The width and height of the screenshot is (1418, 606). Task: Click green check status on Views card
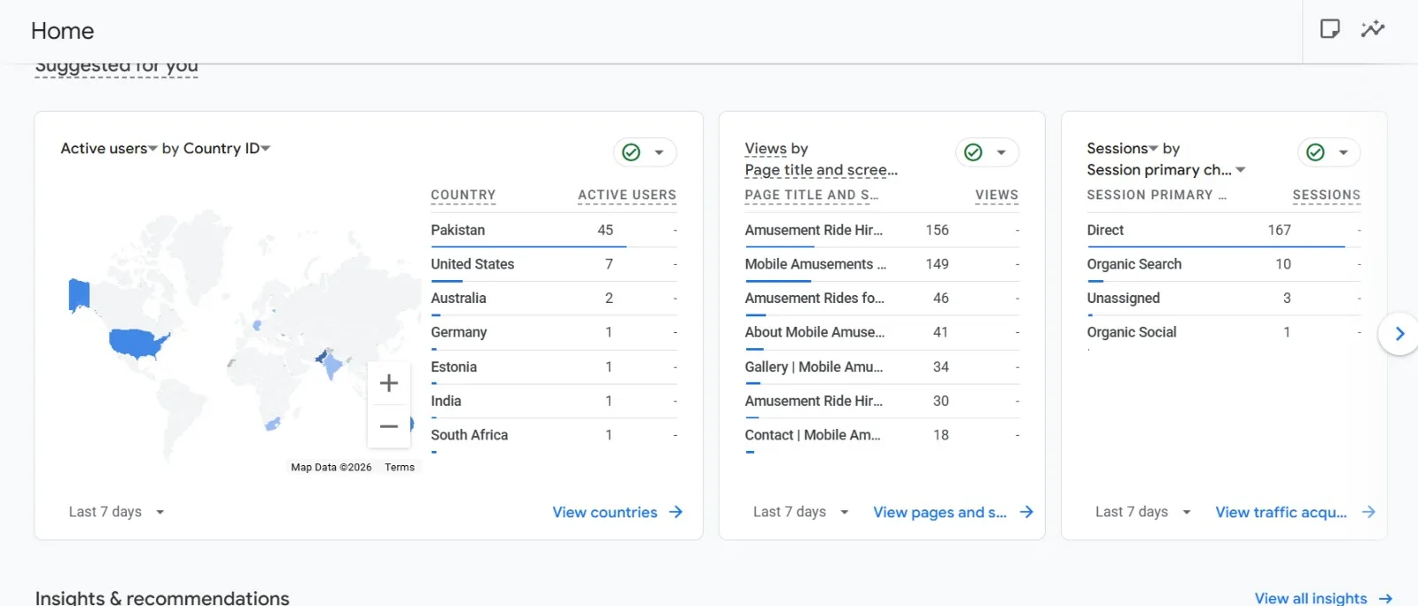(x=973, y=152)
